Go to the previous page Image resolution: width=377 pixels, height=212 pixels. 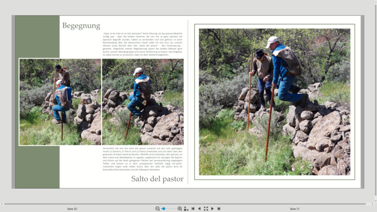[x=199, y=209]
